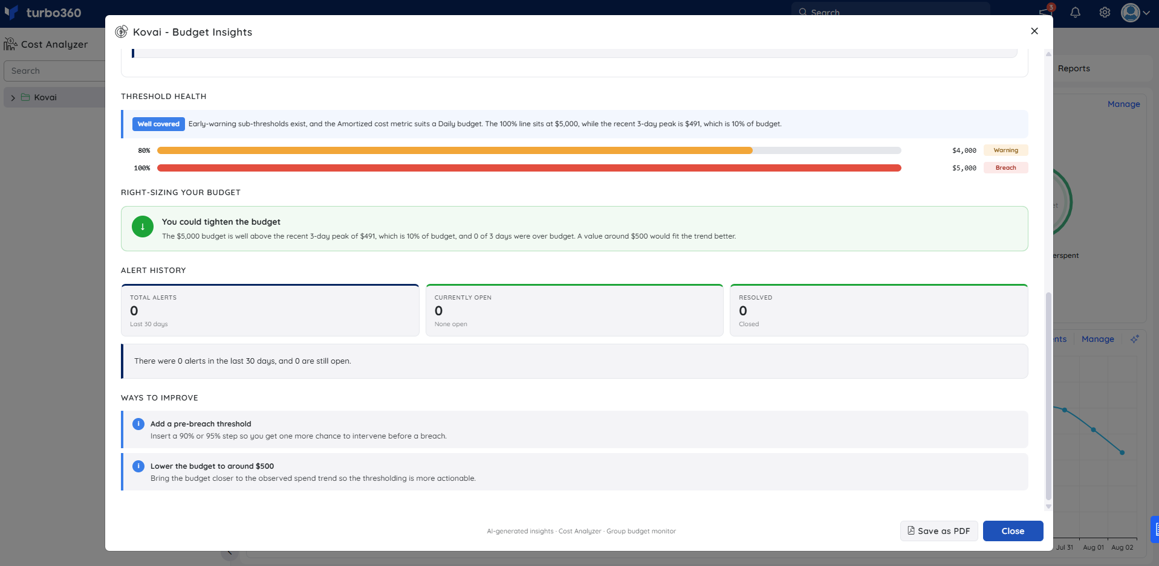Open the notifications bell in the top bar
The width and height of the screenshot is (1159, 566).
[x=1075, y=12]
